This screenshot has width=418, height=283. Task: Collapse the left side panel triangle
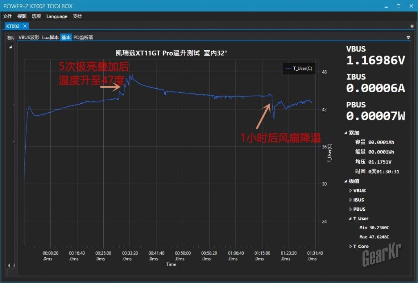coord(11,47)
